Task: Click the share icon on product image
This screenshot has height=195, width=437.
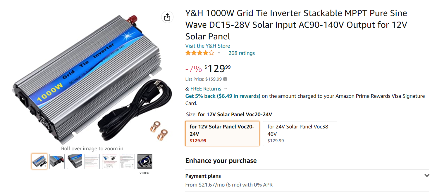Action: coord(167,17)
